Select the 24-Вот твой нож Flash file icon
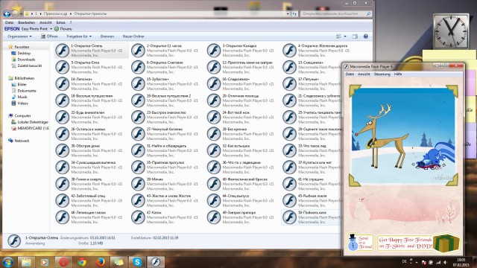This screenshot has height=268, width=477. point(214,118)
